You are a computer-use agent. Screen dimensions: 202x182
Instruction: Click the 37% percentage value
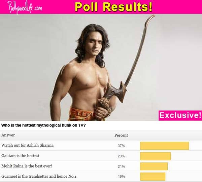(121, 146)
